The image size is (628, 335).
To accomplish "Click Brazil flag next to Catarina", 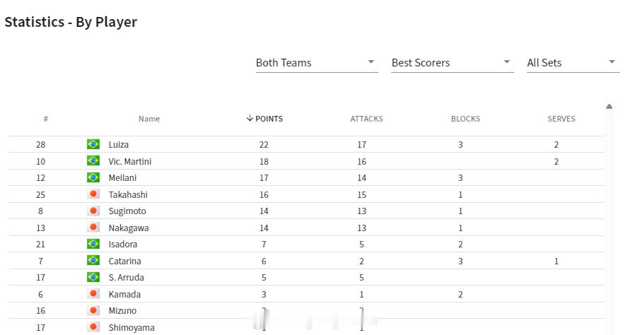I will pos(93,261).
